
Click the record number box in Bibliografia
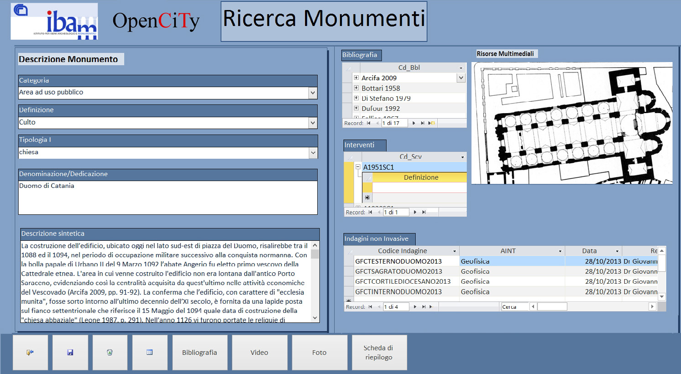[x=394, y=123]
